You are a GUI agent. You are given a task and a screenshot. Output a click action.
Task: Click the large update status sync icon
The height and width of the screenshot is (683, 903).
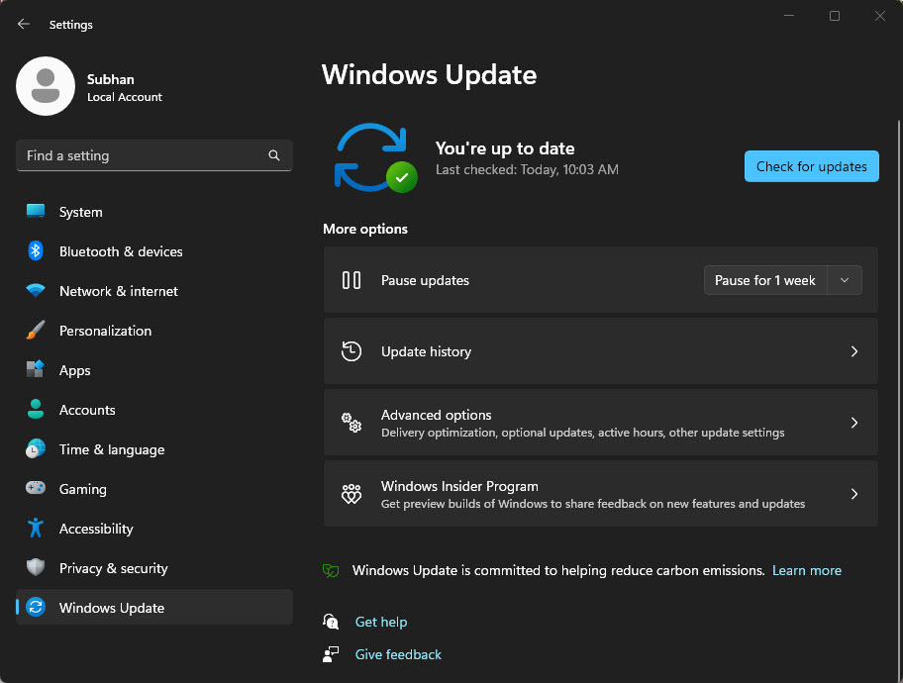coord(375,157)
